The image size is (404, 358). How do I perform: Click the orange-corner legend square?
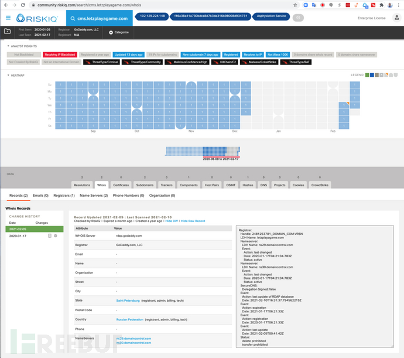(386, 75)
